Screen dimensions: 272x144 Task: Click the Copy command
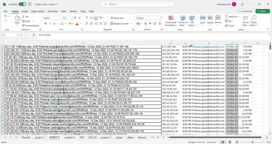click(x=26, y=21)
